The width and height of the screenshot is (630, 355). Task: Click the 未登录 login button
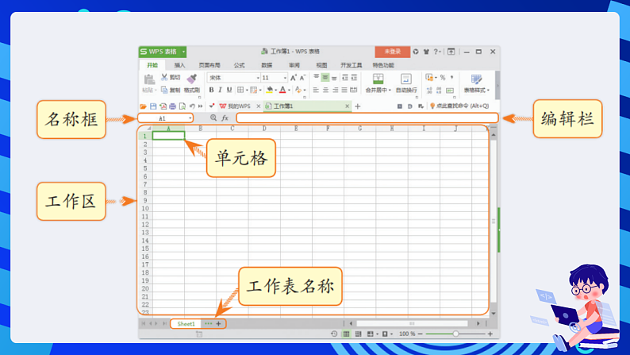392,52
